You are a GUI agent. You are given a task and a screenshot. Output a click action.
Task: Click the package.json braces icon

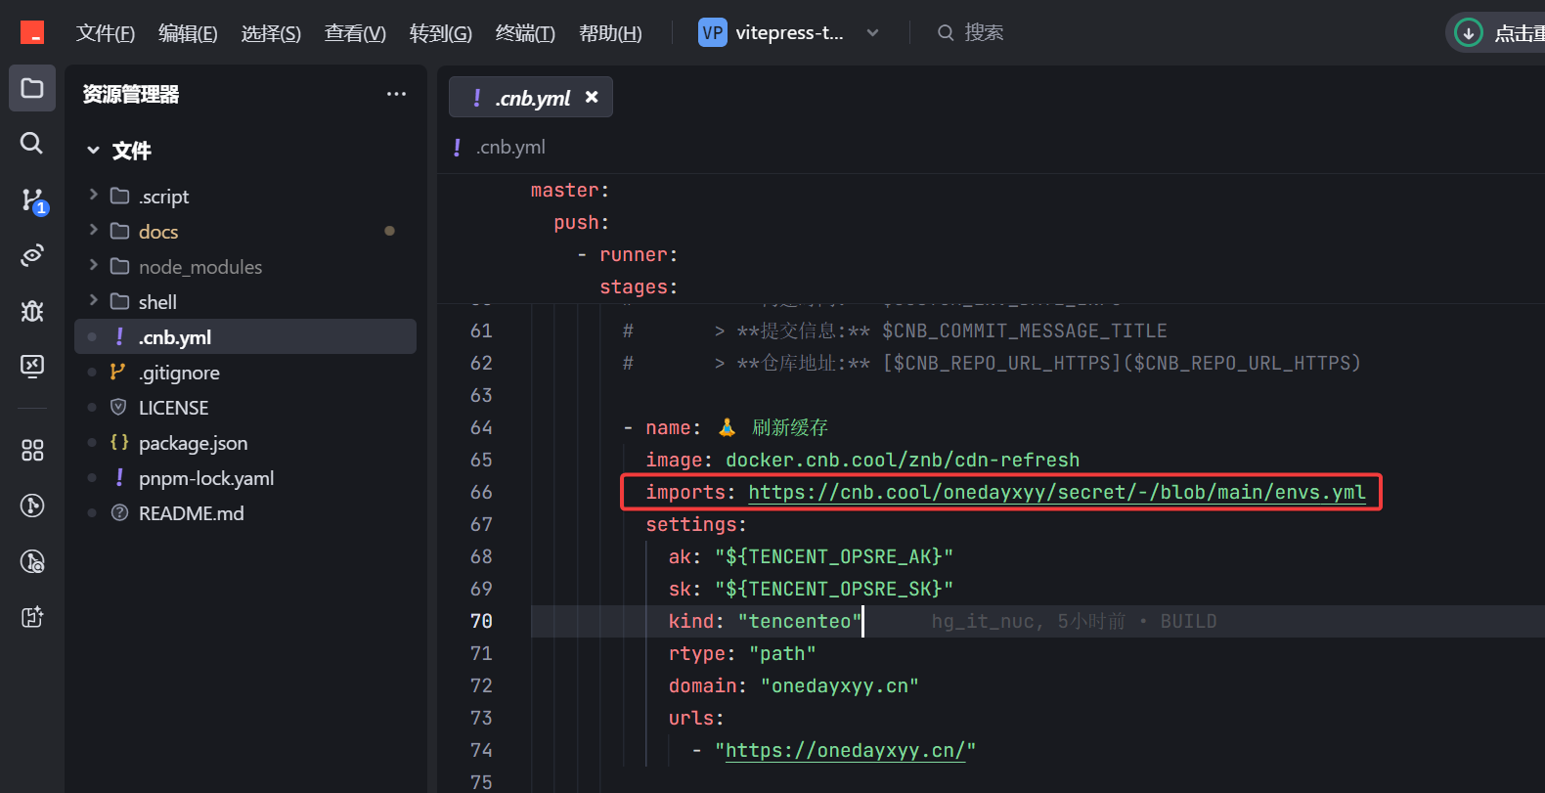click(119, 442)
